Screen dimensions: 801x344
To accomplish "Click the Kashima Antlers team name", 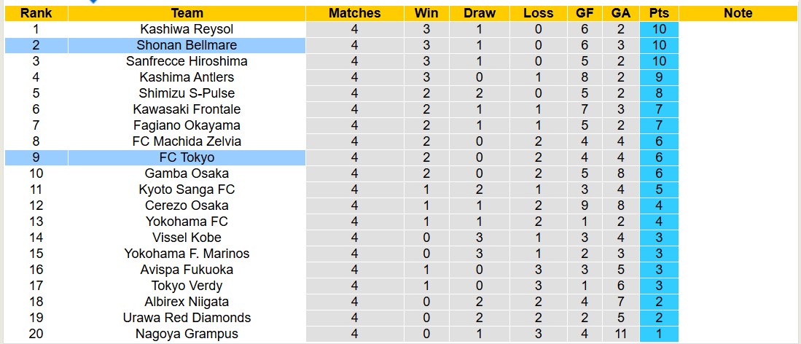I will point(187,77).
